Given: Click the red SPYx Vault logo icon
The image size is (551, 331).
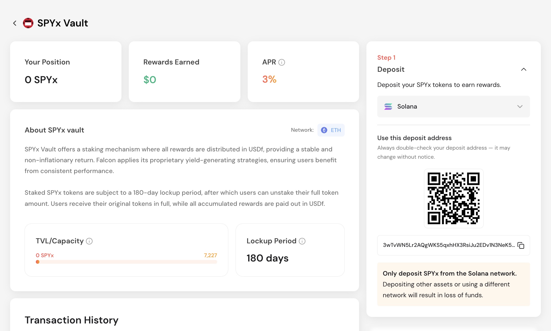Looking at the screenshot, I should coord(28,23).
